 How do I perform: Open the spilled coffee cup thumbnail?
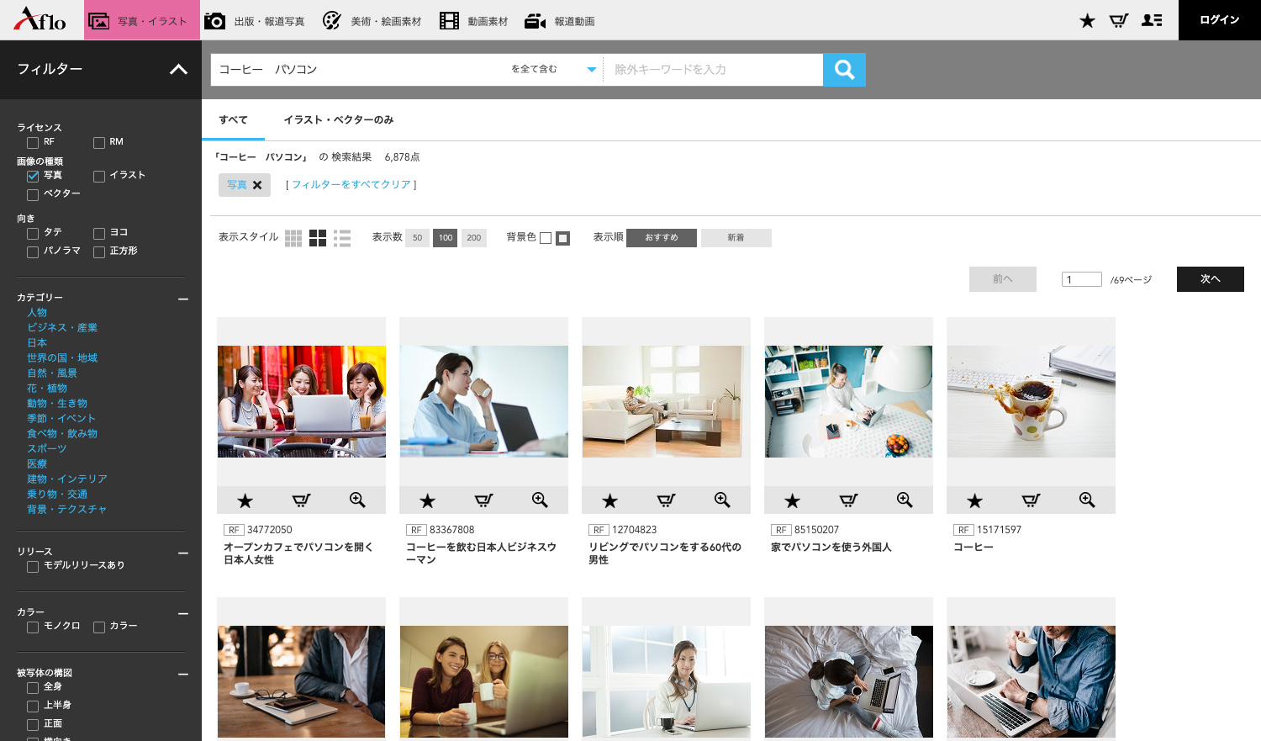(x=1031, y=401)
